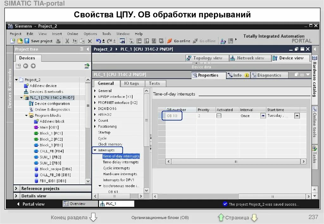Click the properties tree vertical scrollbar

(x=146, y=120)
